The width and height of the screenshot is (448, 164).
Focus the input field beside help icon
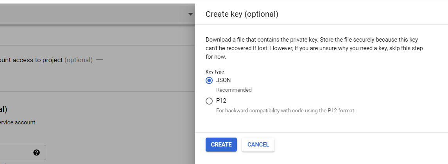pyautogui.click(x=16, y=153)
